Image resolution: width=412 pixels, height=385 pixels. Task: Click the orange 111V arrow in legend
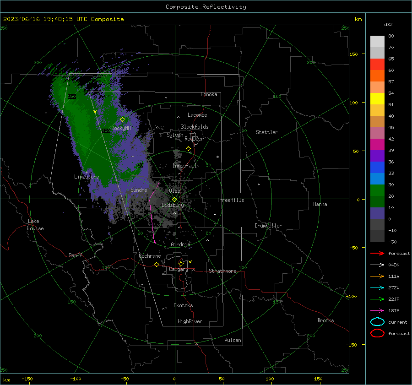[x=377, y=276]
